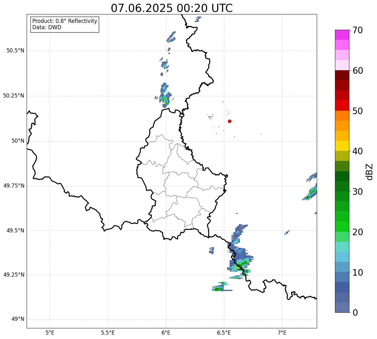Click the "dBZ" colorbar label

pos(369,172)
